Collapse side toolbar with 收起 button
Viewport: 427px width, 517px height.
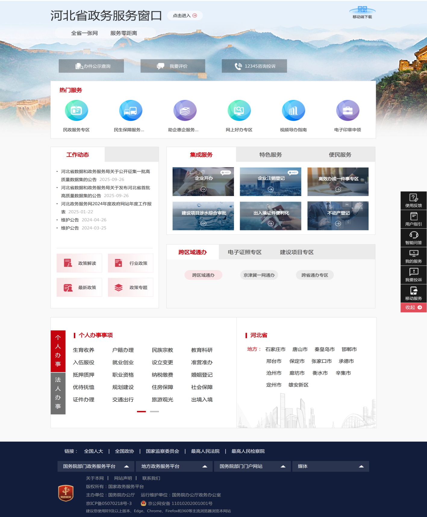(x=413, y=307)
